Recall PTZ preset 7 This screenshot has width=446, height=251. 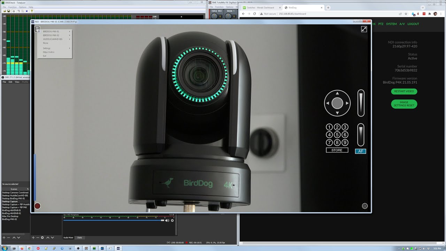click(329, 143)
